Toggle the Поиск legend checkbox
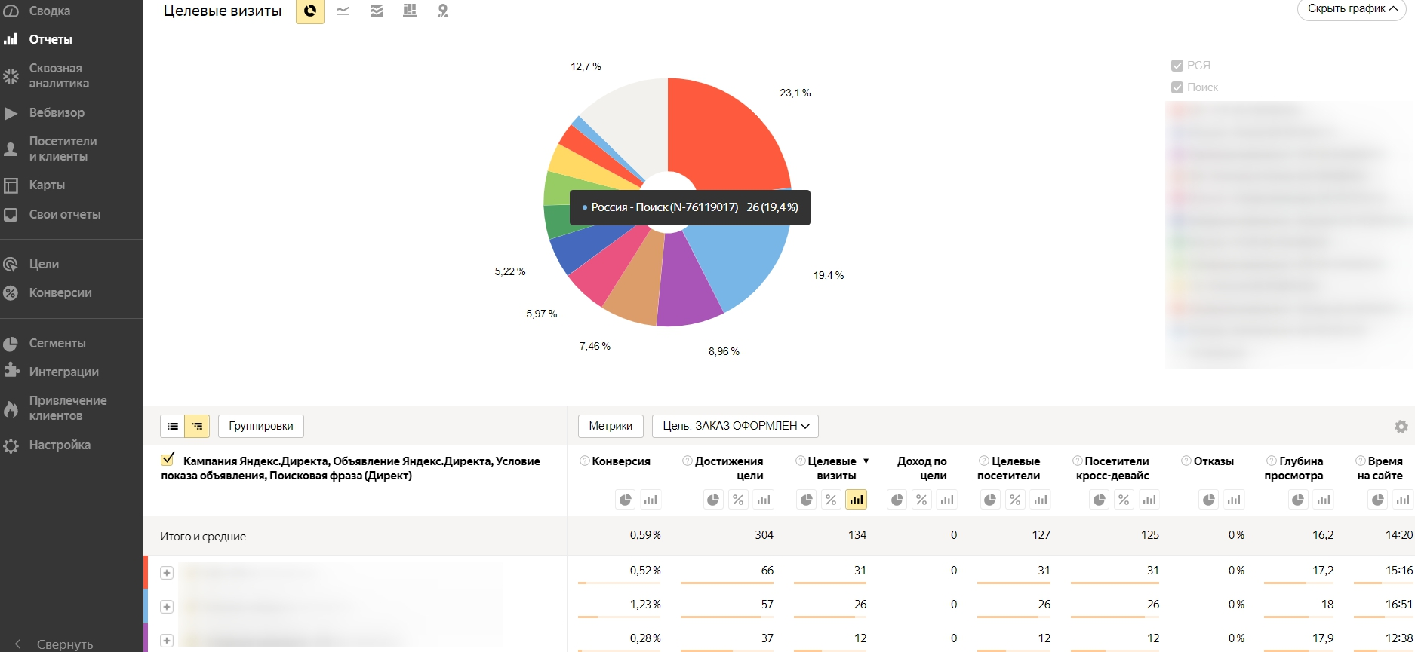 click(1177, 87)
